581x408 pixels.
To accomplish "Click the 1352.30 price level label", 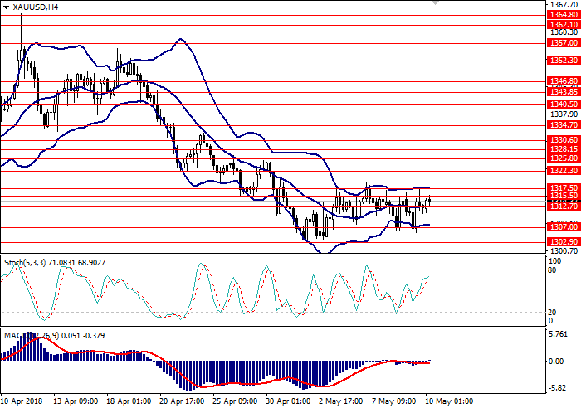I will click(x=563, y=60).
